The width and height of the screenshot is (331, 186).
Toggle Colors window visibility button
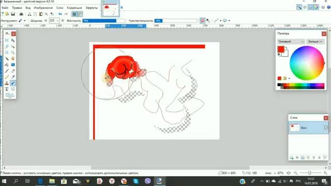[x=316, y=7]
